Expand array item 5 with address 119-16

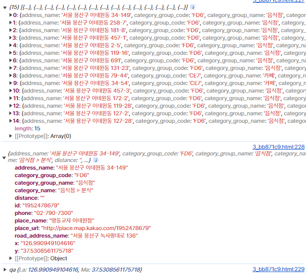(x=11, y=53)
